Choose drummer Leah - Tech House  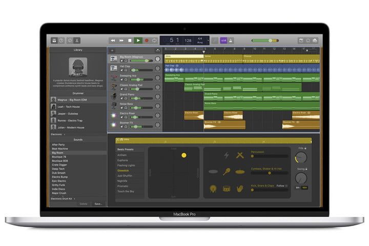click(x=78, y=107)
